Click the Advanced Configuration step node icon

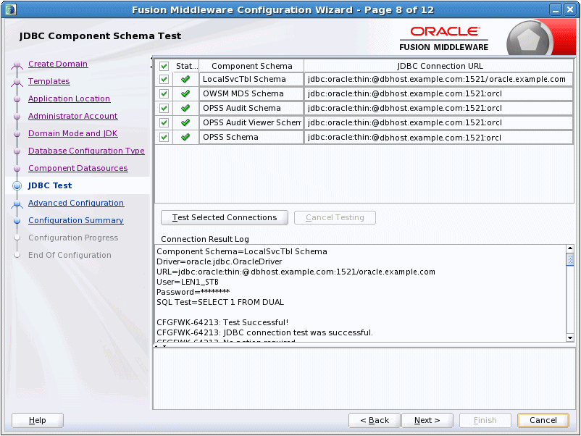click(17, 204)
